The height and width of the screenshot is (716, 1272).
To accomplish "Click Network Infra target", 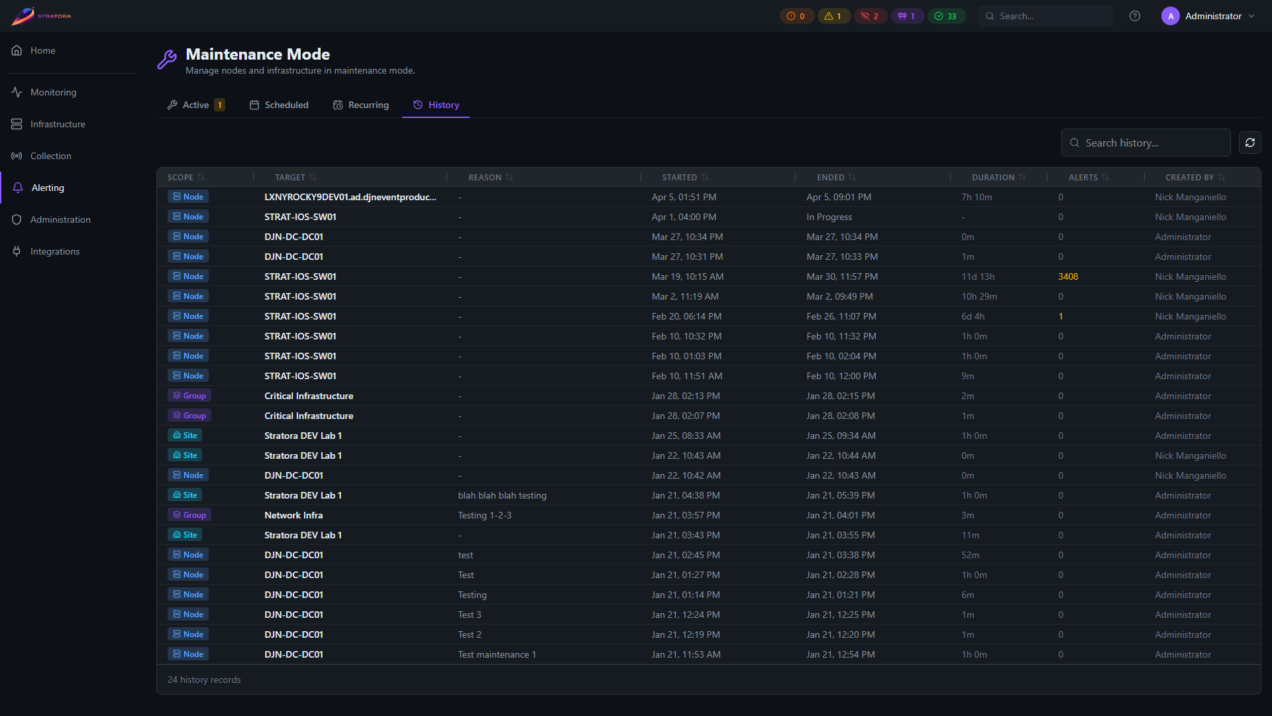I will click(293, 515).
